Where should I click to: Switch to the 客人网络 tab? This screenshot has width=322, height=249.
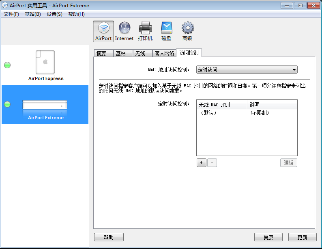coord(164,53)
